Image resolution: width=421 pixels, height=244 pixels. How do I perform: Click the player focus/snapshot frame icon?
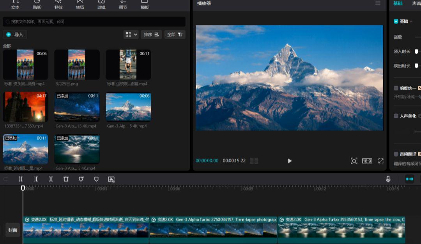[354, 161]
